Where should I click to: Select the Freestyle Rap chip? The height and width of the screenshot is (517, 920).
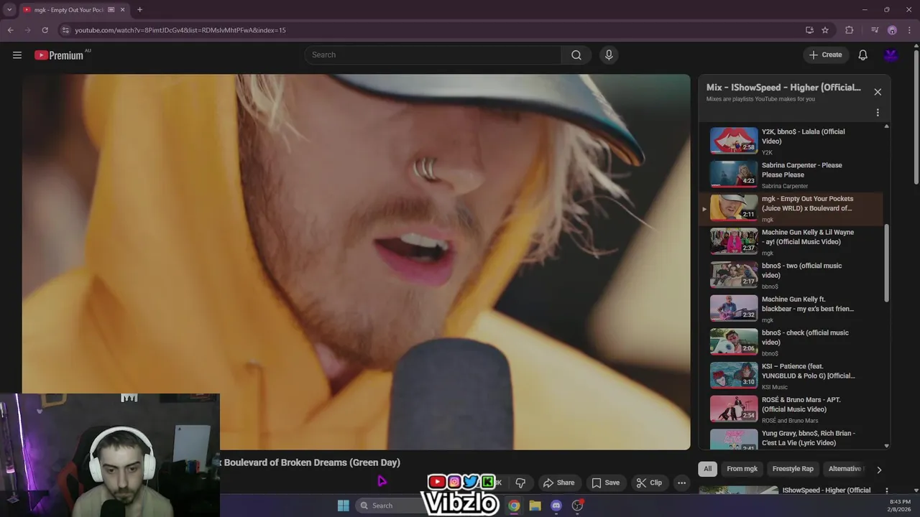(793, 469)
